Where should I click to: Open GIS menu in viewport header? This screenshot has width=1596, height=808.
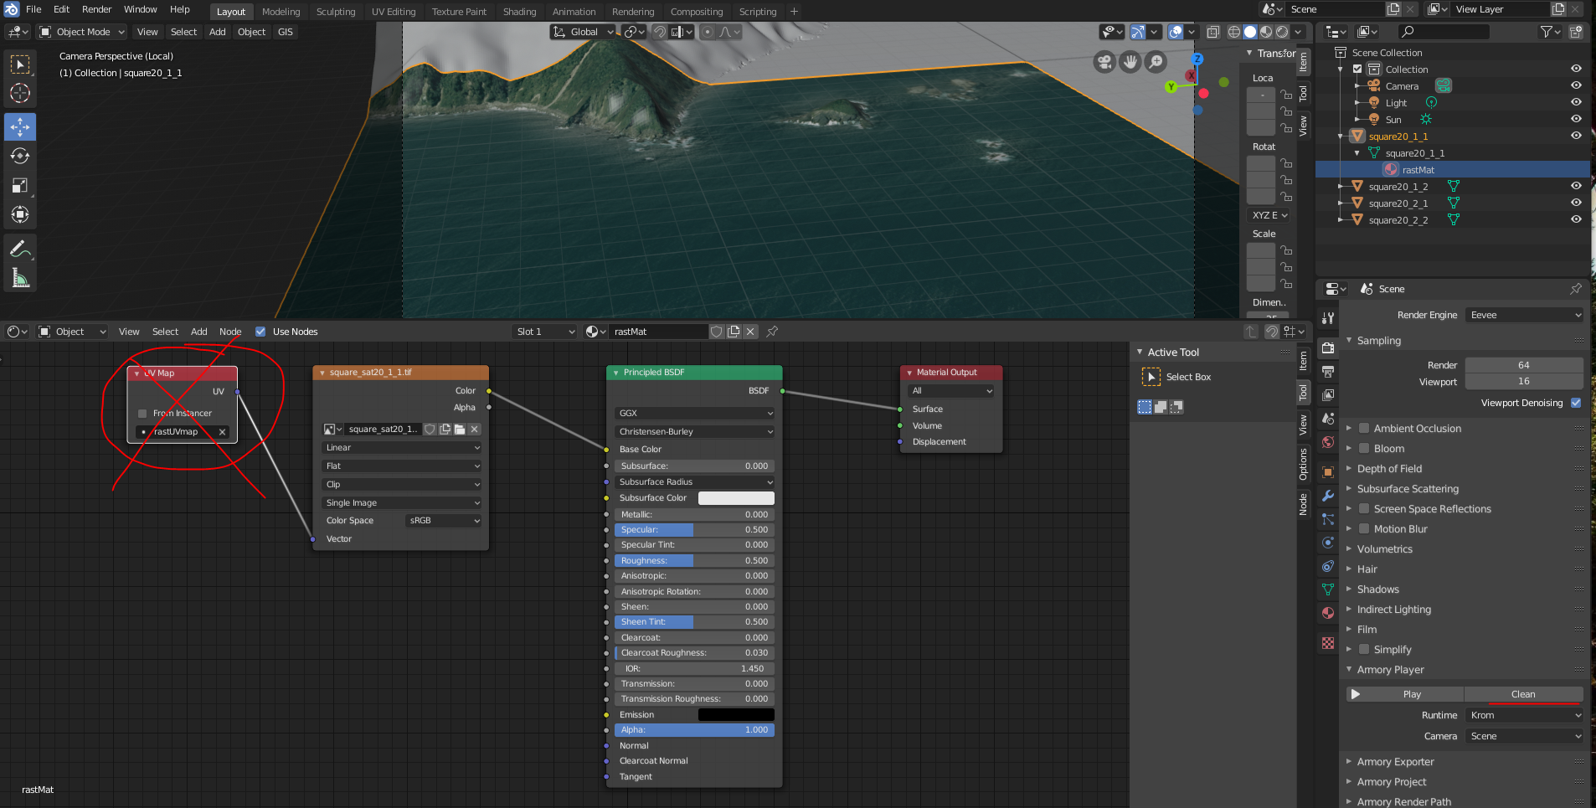pyautogui.click(x=286, y=32)
